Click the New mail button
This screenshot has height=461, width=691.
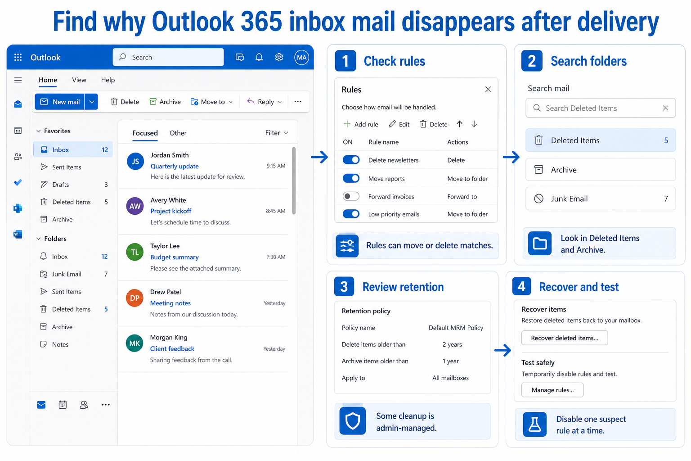[x=60, y=102]
